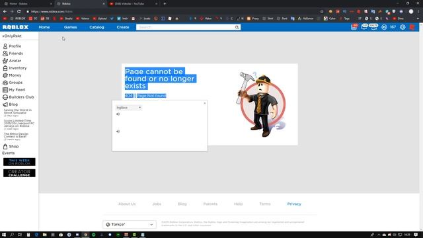
Task: Open the Builders Club icon in the sidebar
Action: pos(5,97)
